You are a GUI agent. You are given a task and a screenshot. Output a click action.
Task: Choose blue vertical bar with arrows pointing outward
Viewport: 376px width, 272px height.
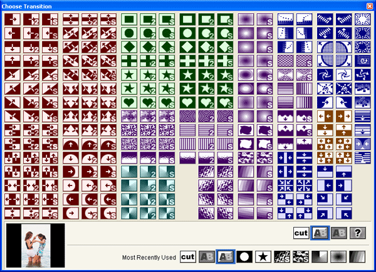[x=285, y=172]
